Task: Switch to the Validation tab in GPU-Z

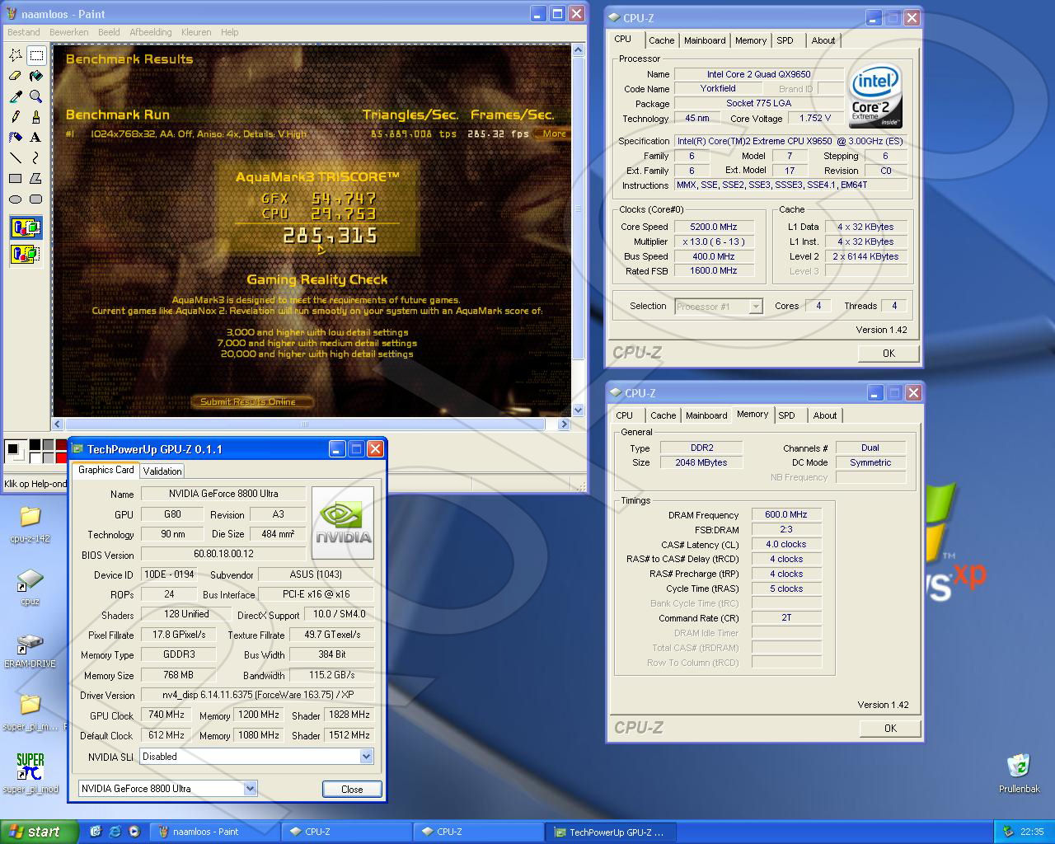Action: 162,471
